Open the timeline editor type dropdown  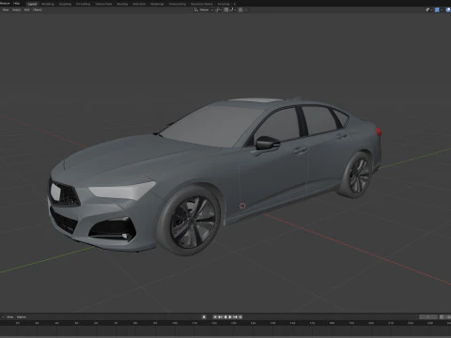[x=3, y=317]
